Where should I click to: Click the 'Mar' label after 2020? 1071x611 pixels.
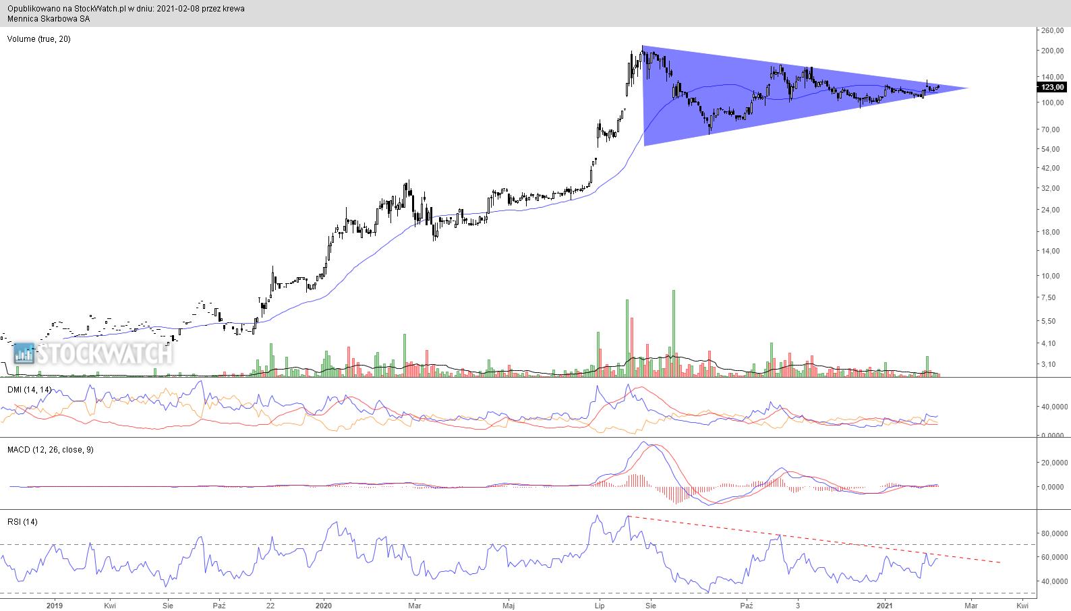[x=415, y=605]
